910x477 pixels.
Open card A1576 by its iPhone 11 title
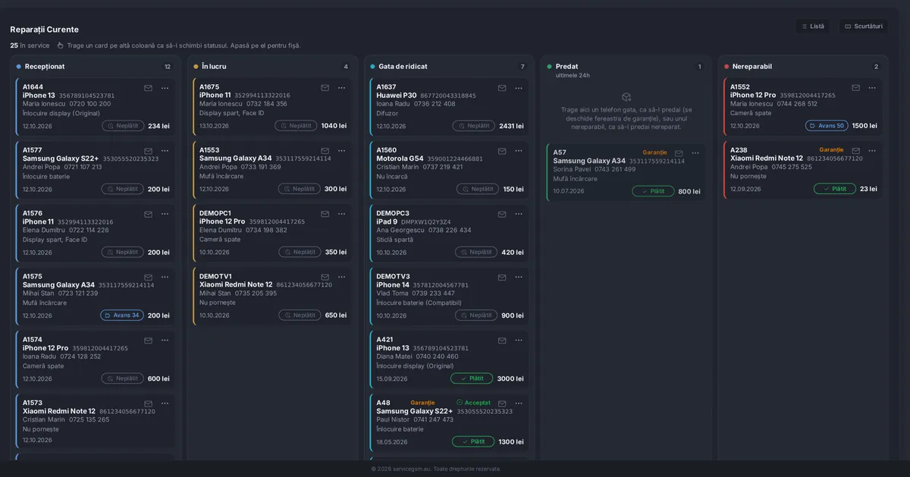click(38, 222)
